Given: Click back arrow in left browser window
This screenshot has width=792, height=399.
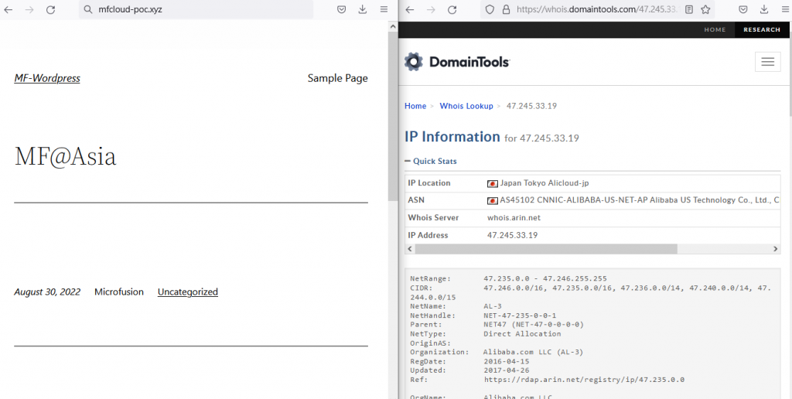Looking at the screenshot, I should (x=9, y=9).
